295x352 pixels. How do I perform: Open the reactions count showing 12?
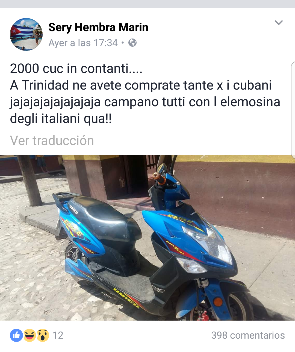tap(58, 335)
